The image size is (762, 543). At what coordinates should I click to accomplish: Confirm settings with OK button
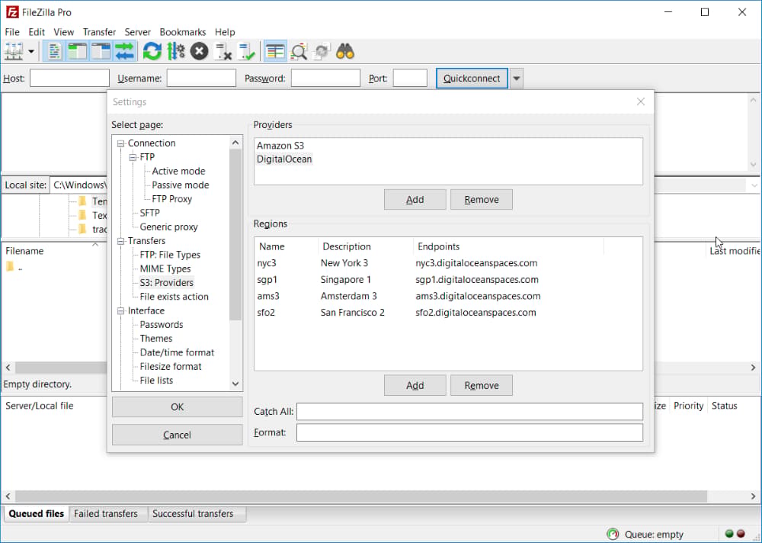coord(178,407)
